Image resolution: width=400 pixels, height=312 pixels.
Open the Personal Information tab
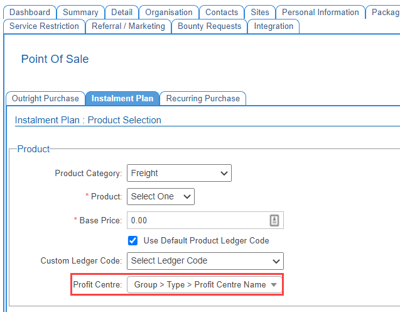[x=320, y=13]
